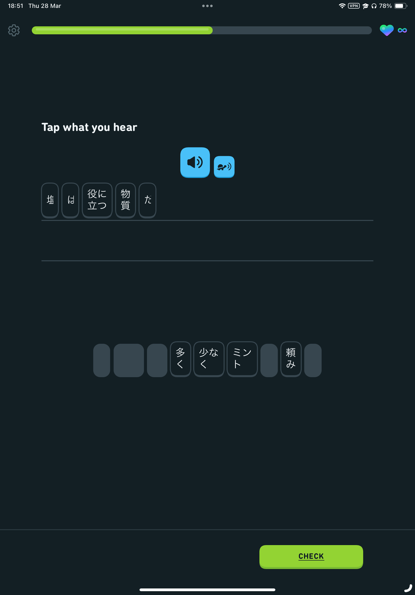Open the three-dot multitasking menu
The height and width of the screenshot is (595, 415).
click(x=207, y=6)
